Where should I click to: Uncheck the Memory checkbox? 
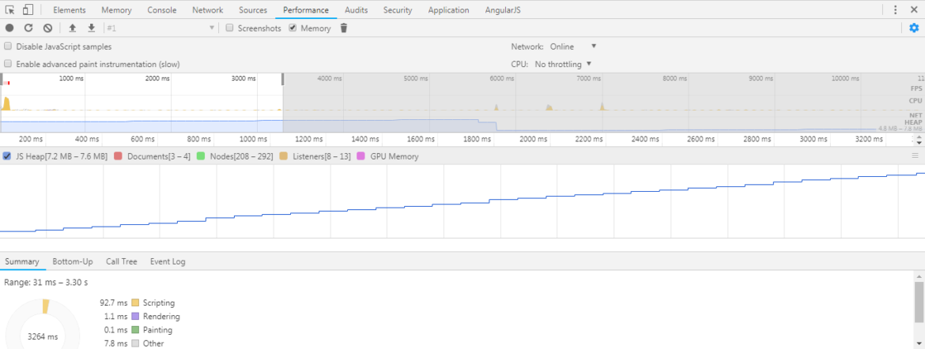pyautogui.click(x=293, y=28)
